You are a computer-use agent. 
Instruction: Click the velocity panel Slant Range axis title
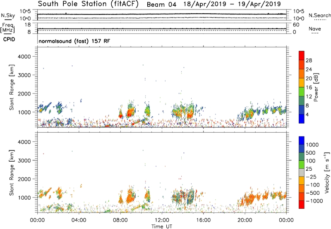click(x=12, y=172)
